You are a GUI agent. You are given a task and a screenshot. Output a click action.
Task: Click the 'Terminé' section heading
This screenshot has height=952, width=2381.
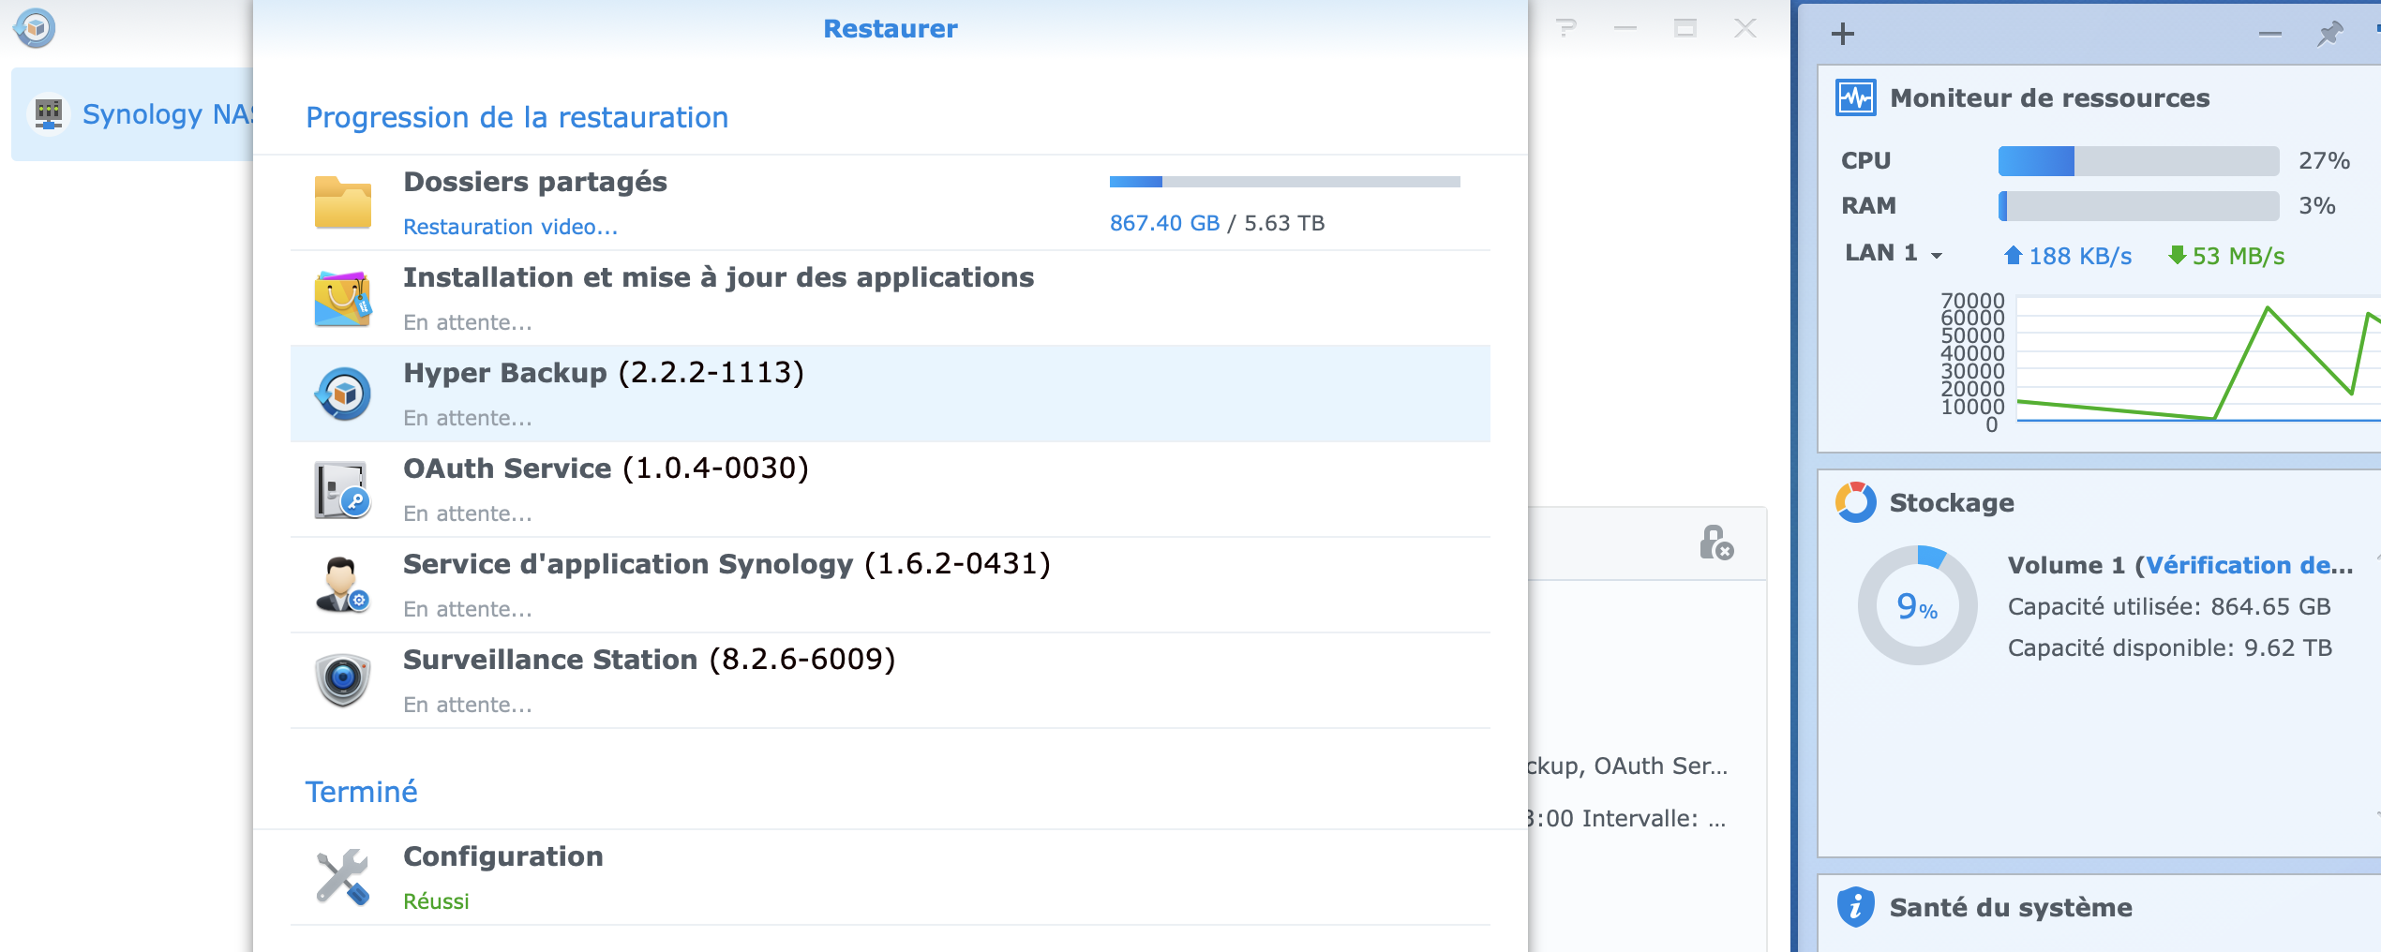[362, 792]
